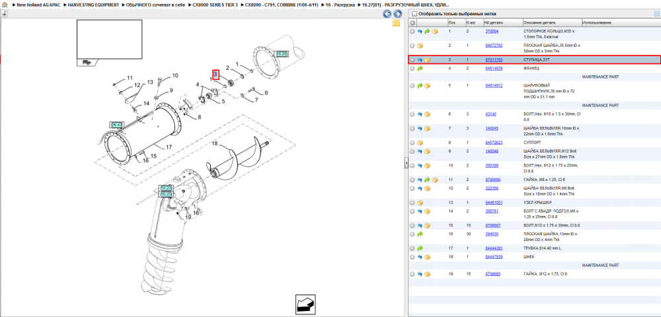The width and height of the screenshot is (661, 317).
Task: Navigate to the next figure arrow
Action: click(397, 14)
